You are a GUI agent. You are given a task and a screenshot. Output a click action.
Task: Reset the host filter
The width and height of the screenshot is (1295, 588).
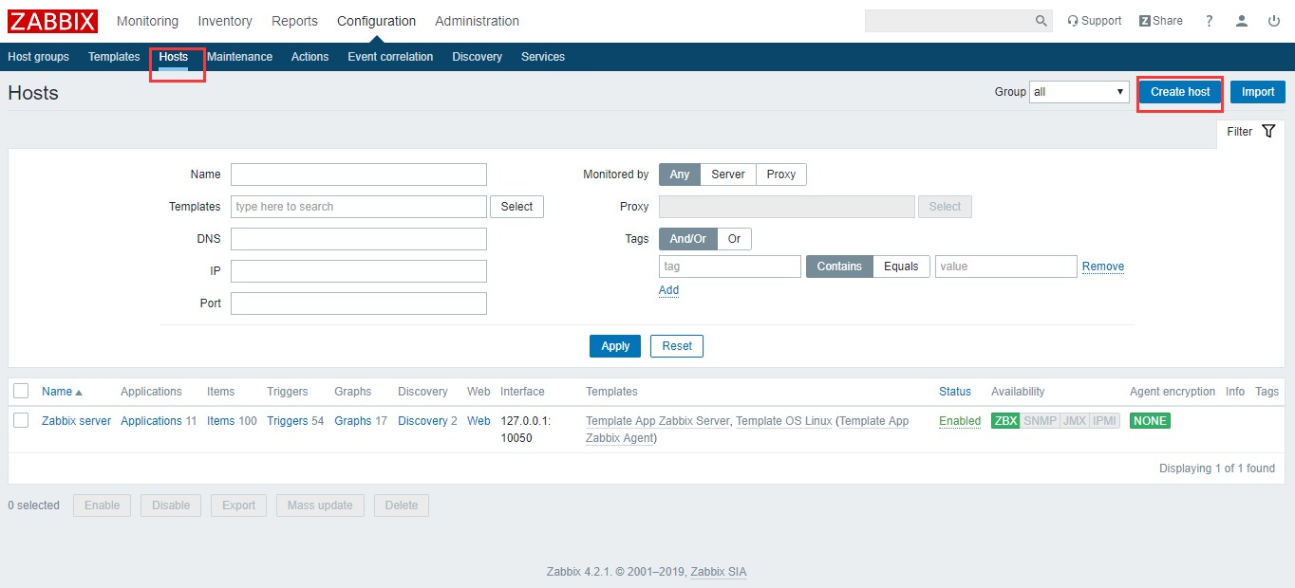point(677,346)
